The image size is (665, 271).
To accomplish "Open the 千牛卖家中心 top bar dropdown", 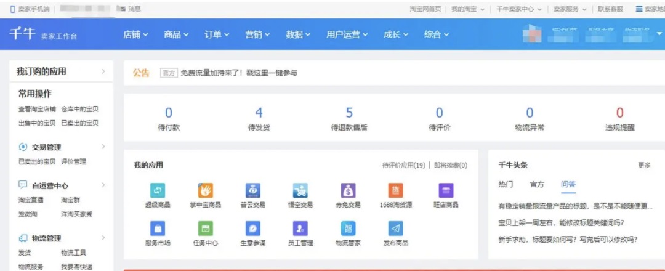I will coord(519,9).
